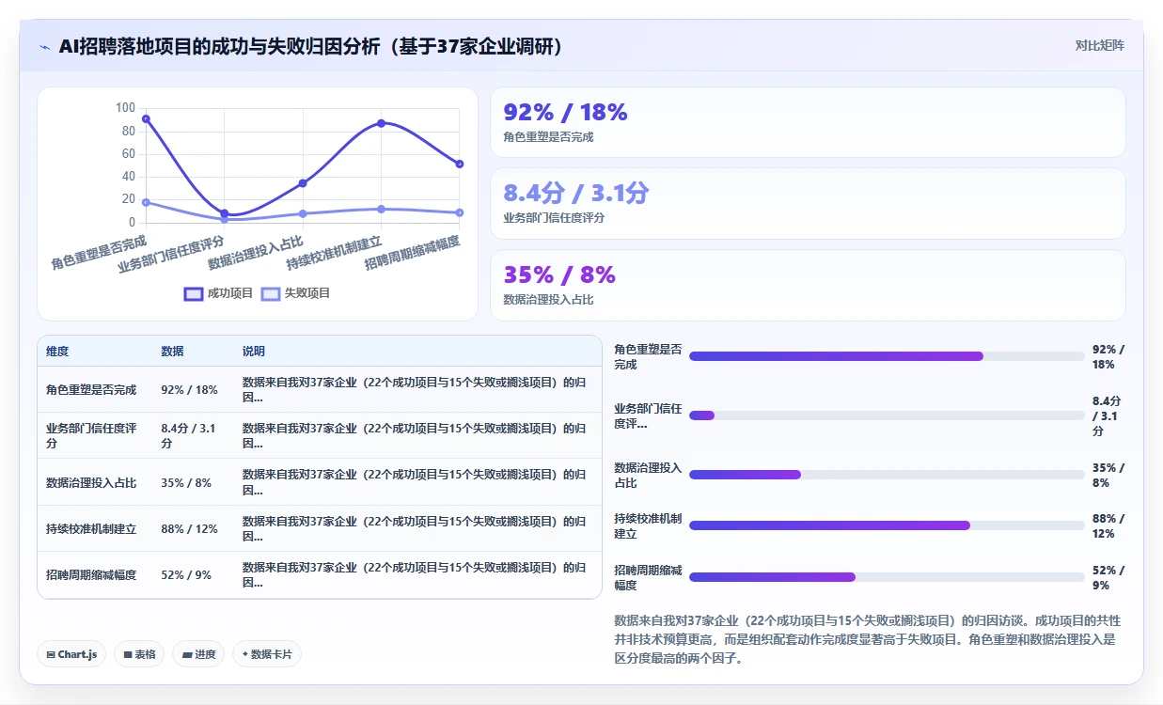Screen dimensions: 1163x705
Task: Click the failure-series point at 持续校准机制建立
Action: pyautogui.click(x=381, y=209)
